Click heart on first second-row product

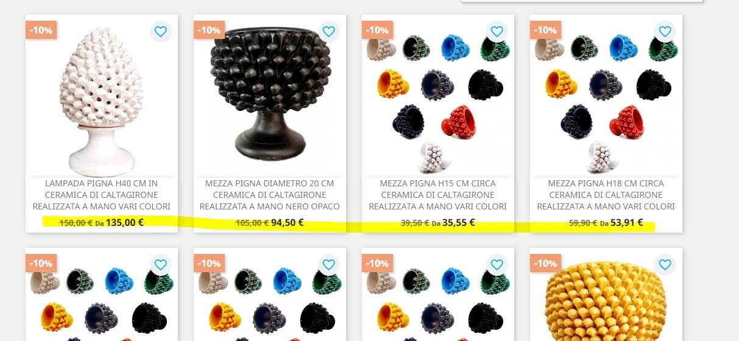click(x=161, y=264)
